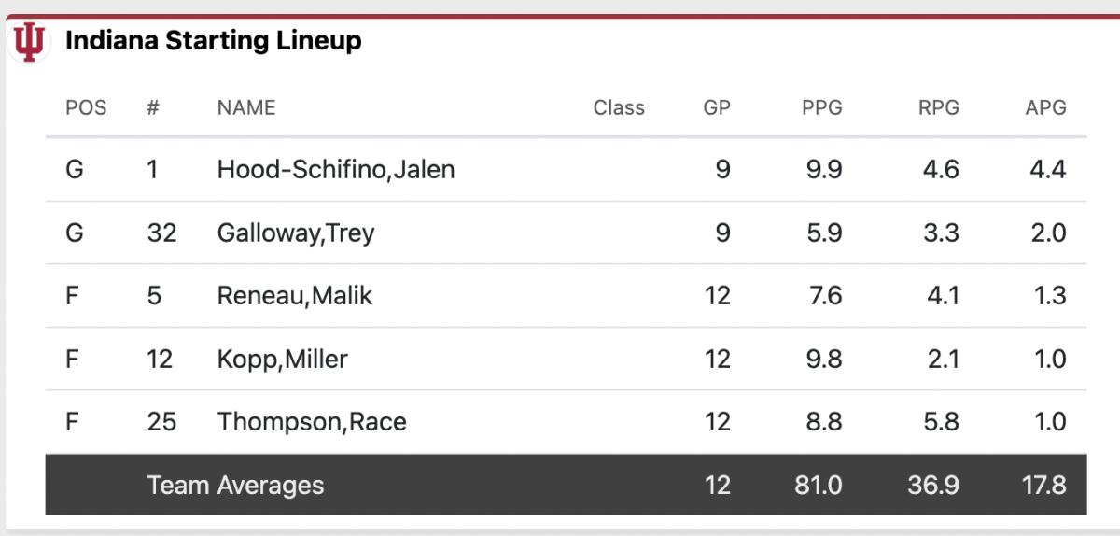Image resolution: width=1120 pixels, height=536 pixels.
Task: Select the team 81.0 PPG average
Action: tap(817, 486)
